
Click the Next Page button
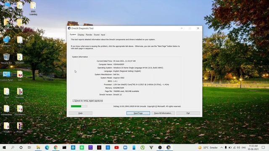click(138, 113)
